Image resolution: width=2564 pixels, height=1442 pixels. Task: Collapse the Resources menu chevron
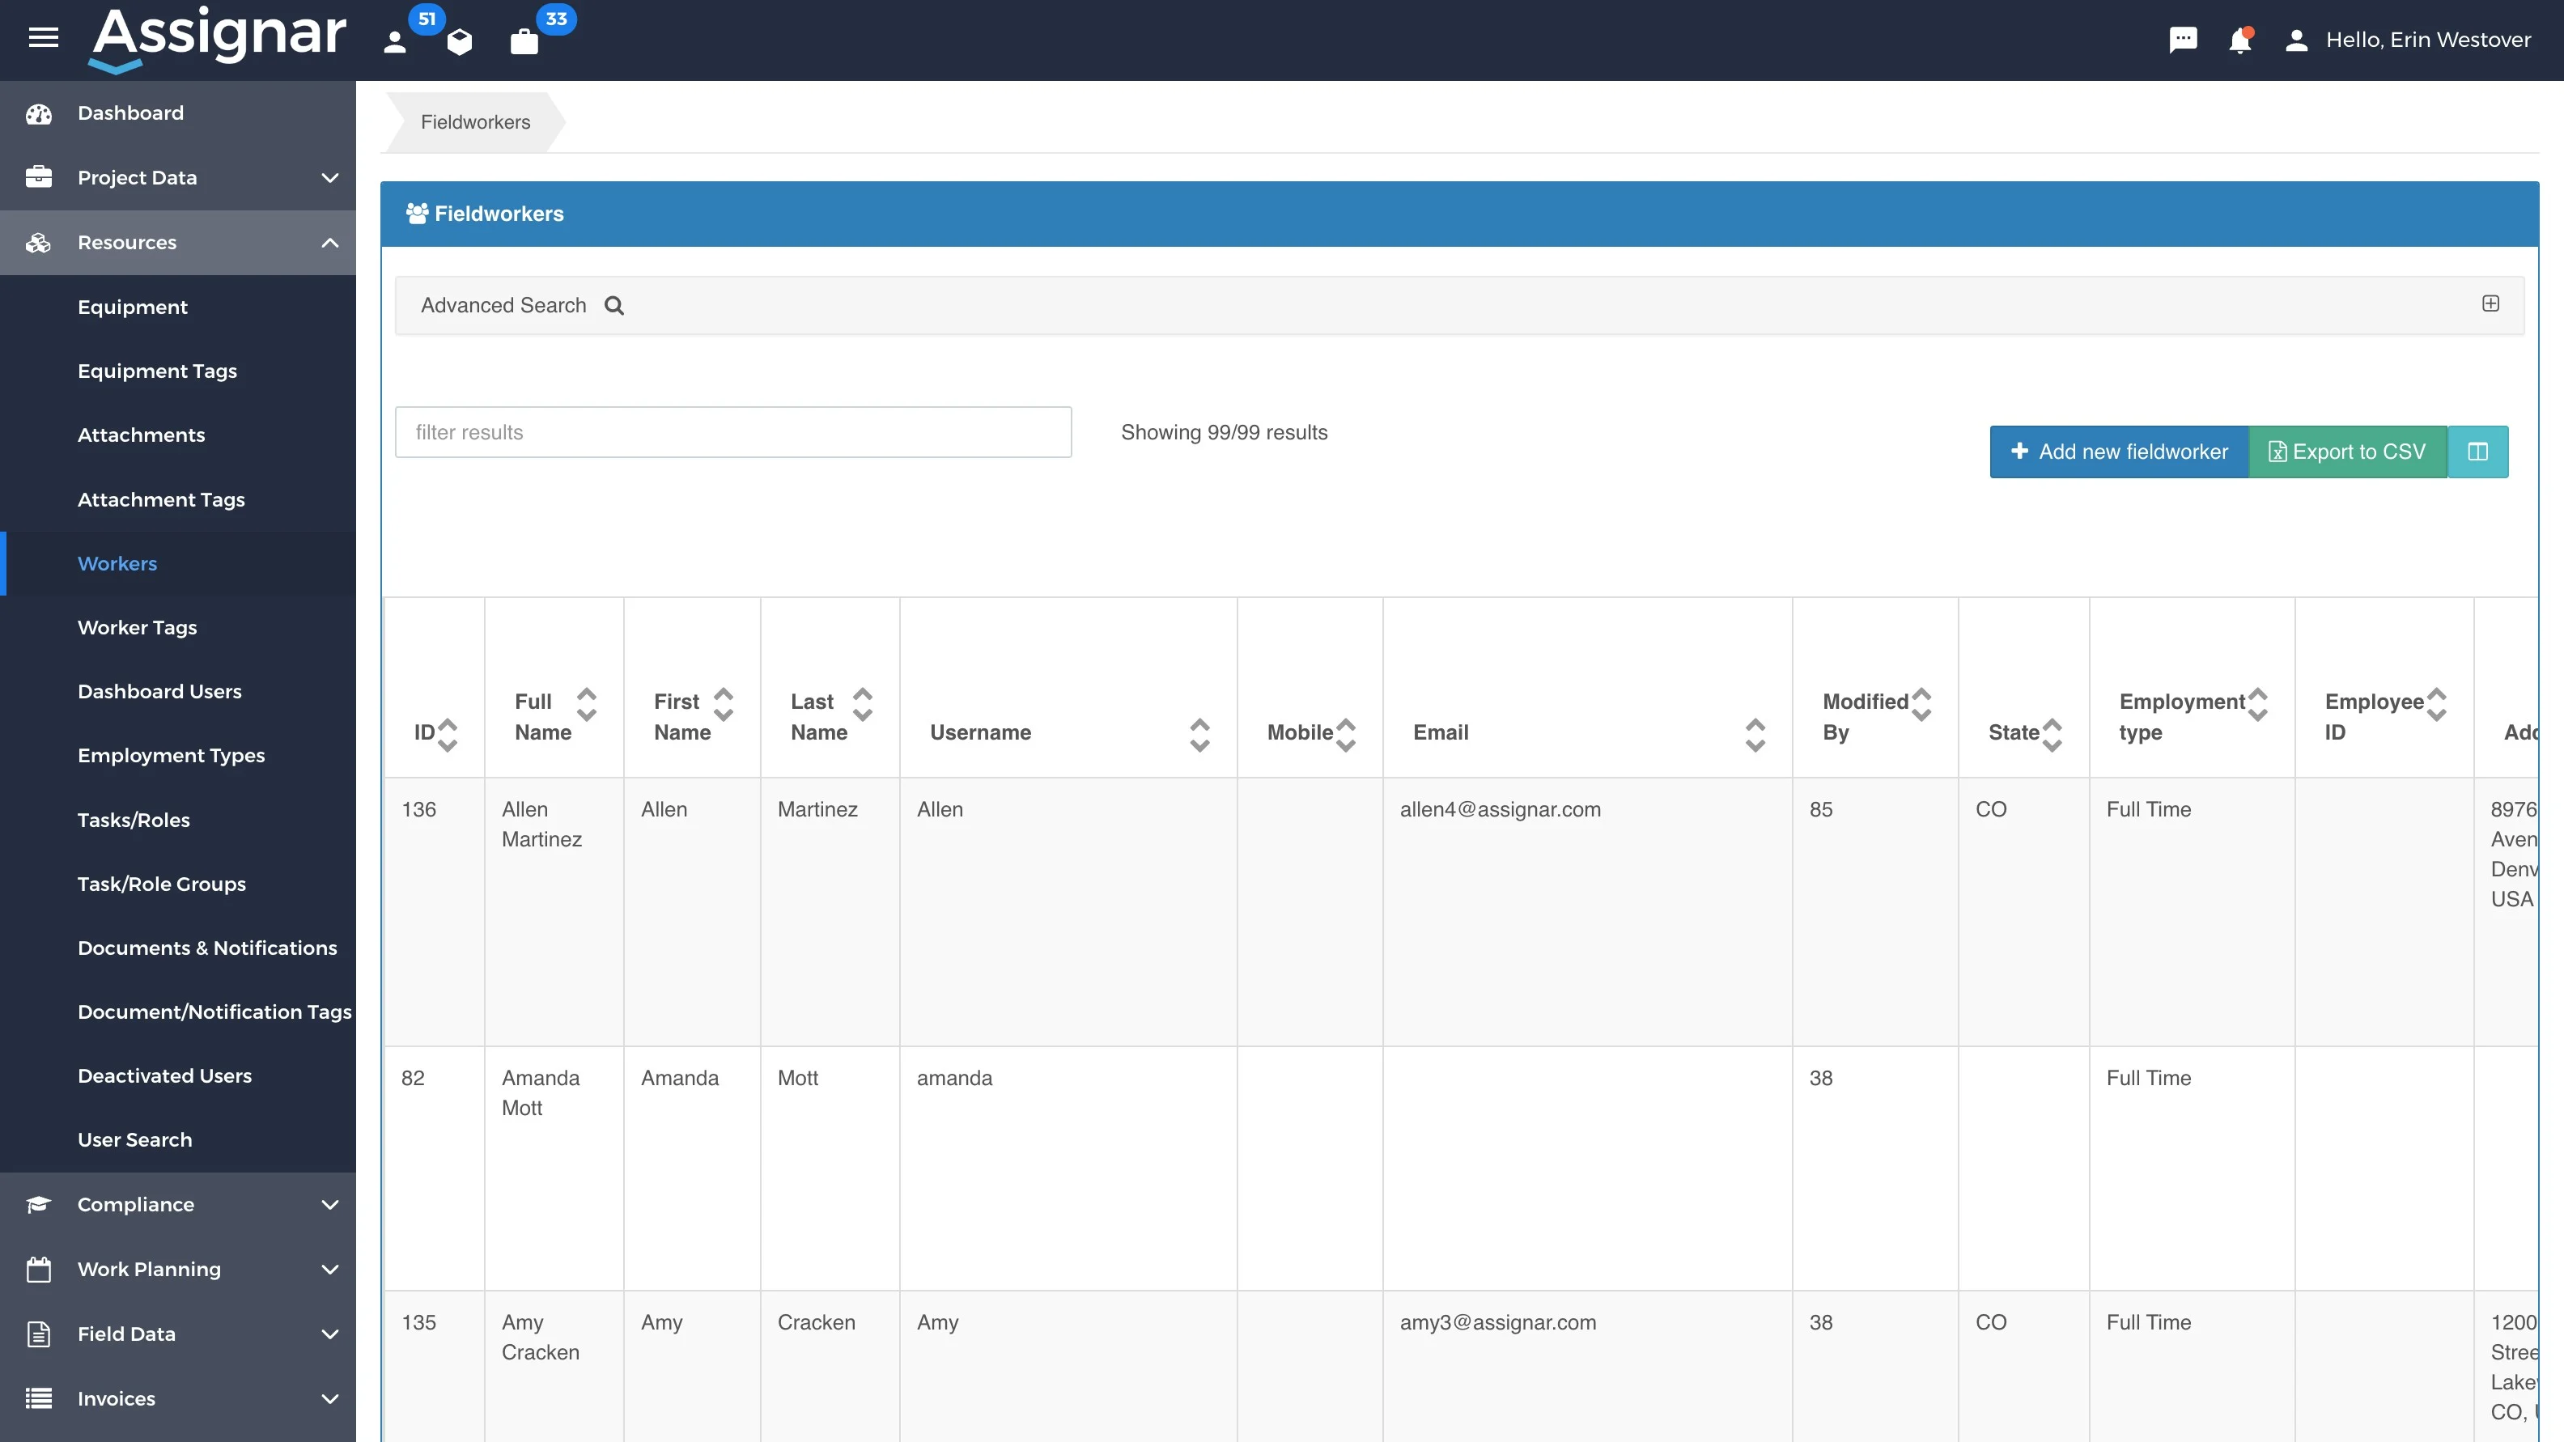(x=330, y=243)
